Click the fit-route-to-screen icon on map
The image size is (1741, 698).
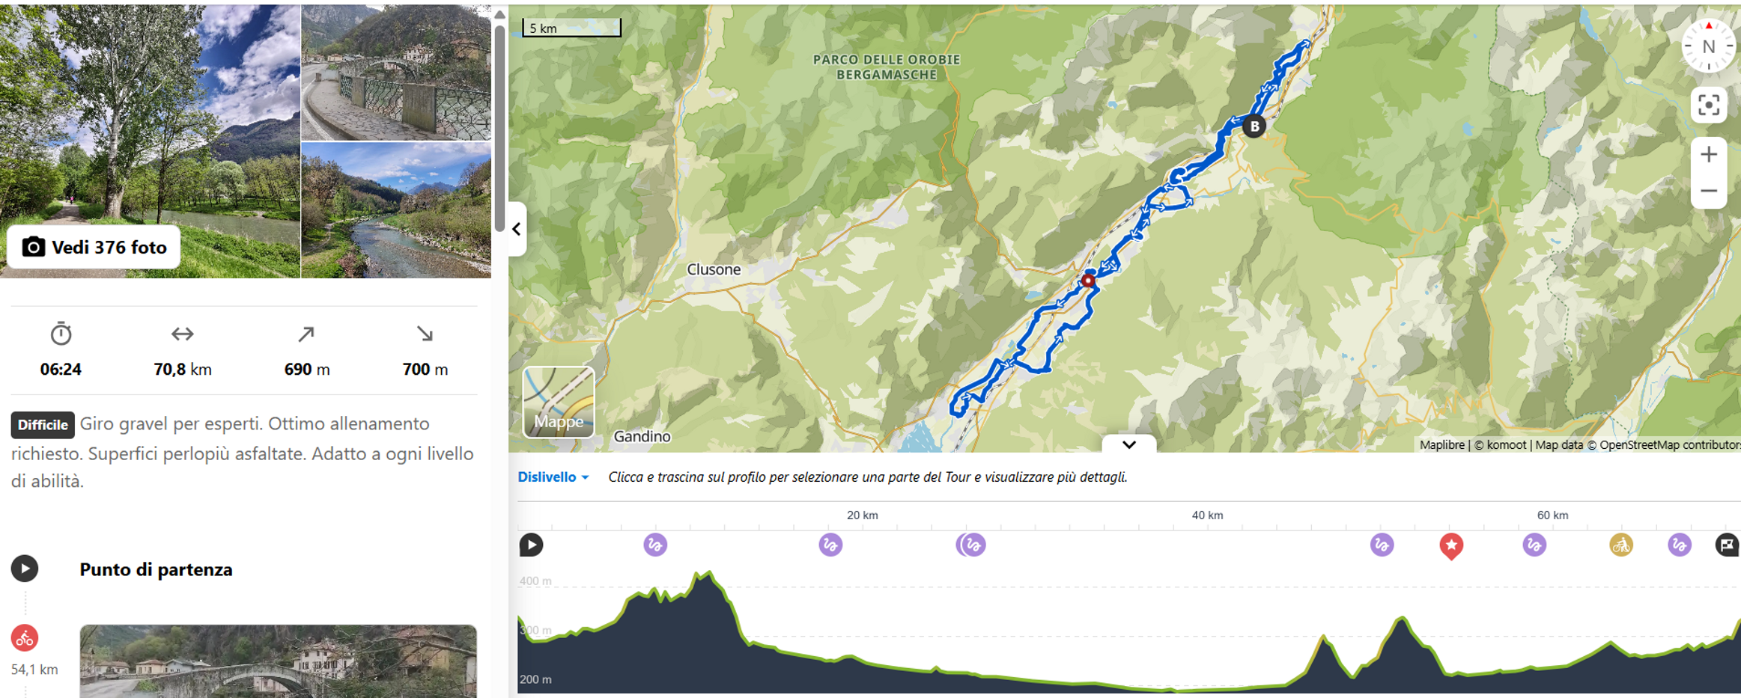tap(1708, 105)
